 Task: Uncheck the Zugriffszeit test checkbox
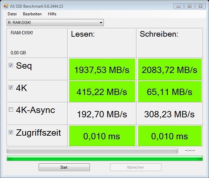(11, 132)
